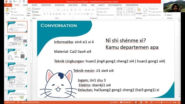Open Shape Fill dropdown
Image resolution: width=185 pixels, height=104 pixels.
(153, 9)
